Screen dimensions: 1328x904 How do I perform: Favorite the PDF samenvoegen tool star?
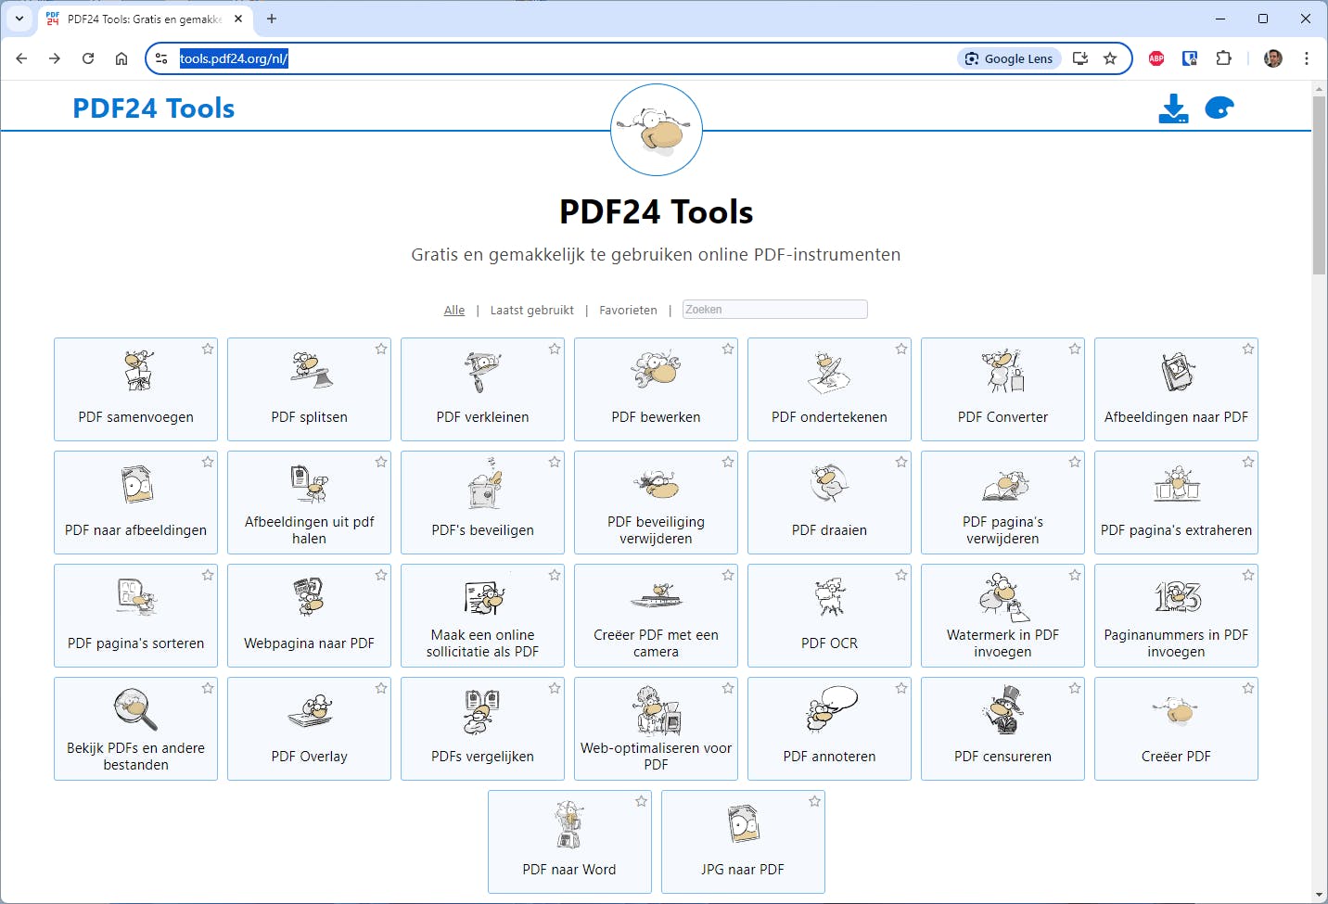[208, 349]
